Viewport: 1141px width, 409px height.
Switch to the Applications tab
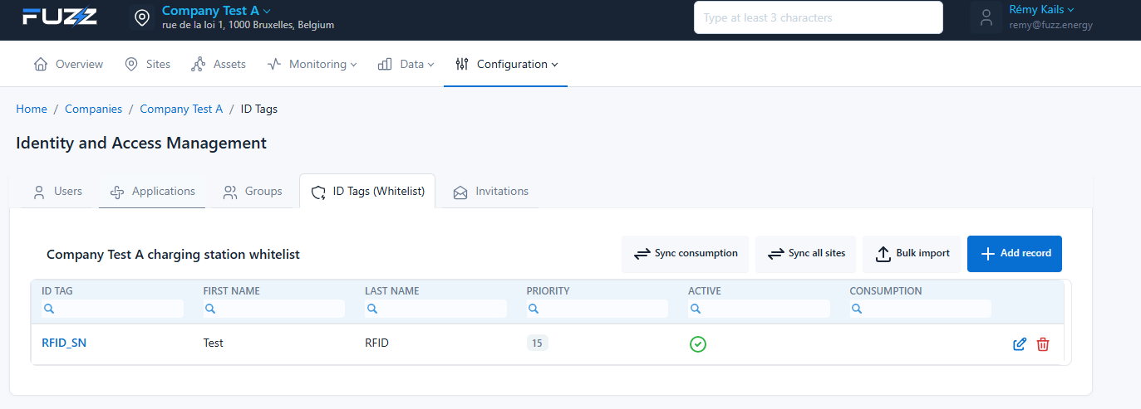pos(152,192)
